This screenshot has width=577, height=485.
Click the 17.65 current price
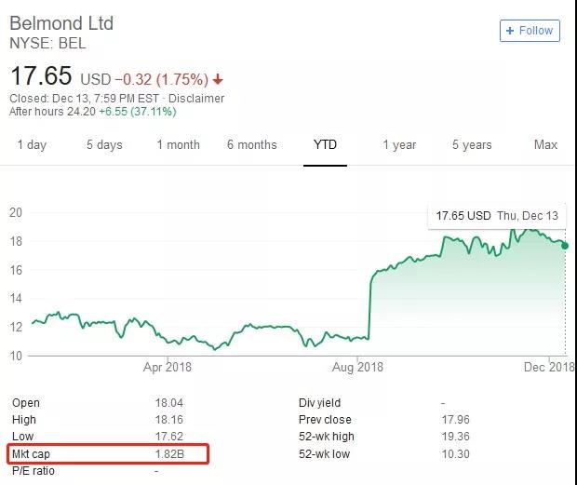[x=41, y=75]
